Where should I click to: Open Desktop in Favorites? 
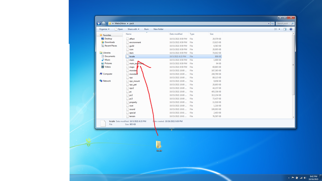click(107, 39)
